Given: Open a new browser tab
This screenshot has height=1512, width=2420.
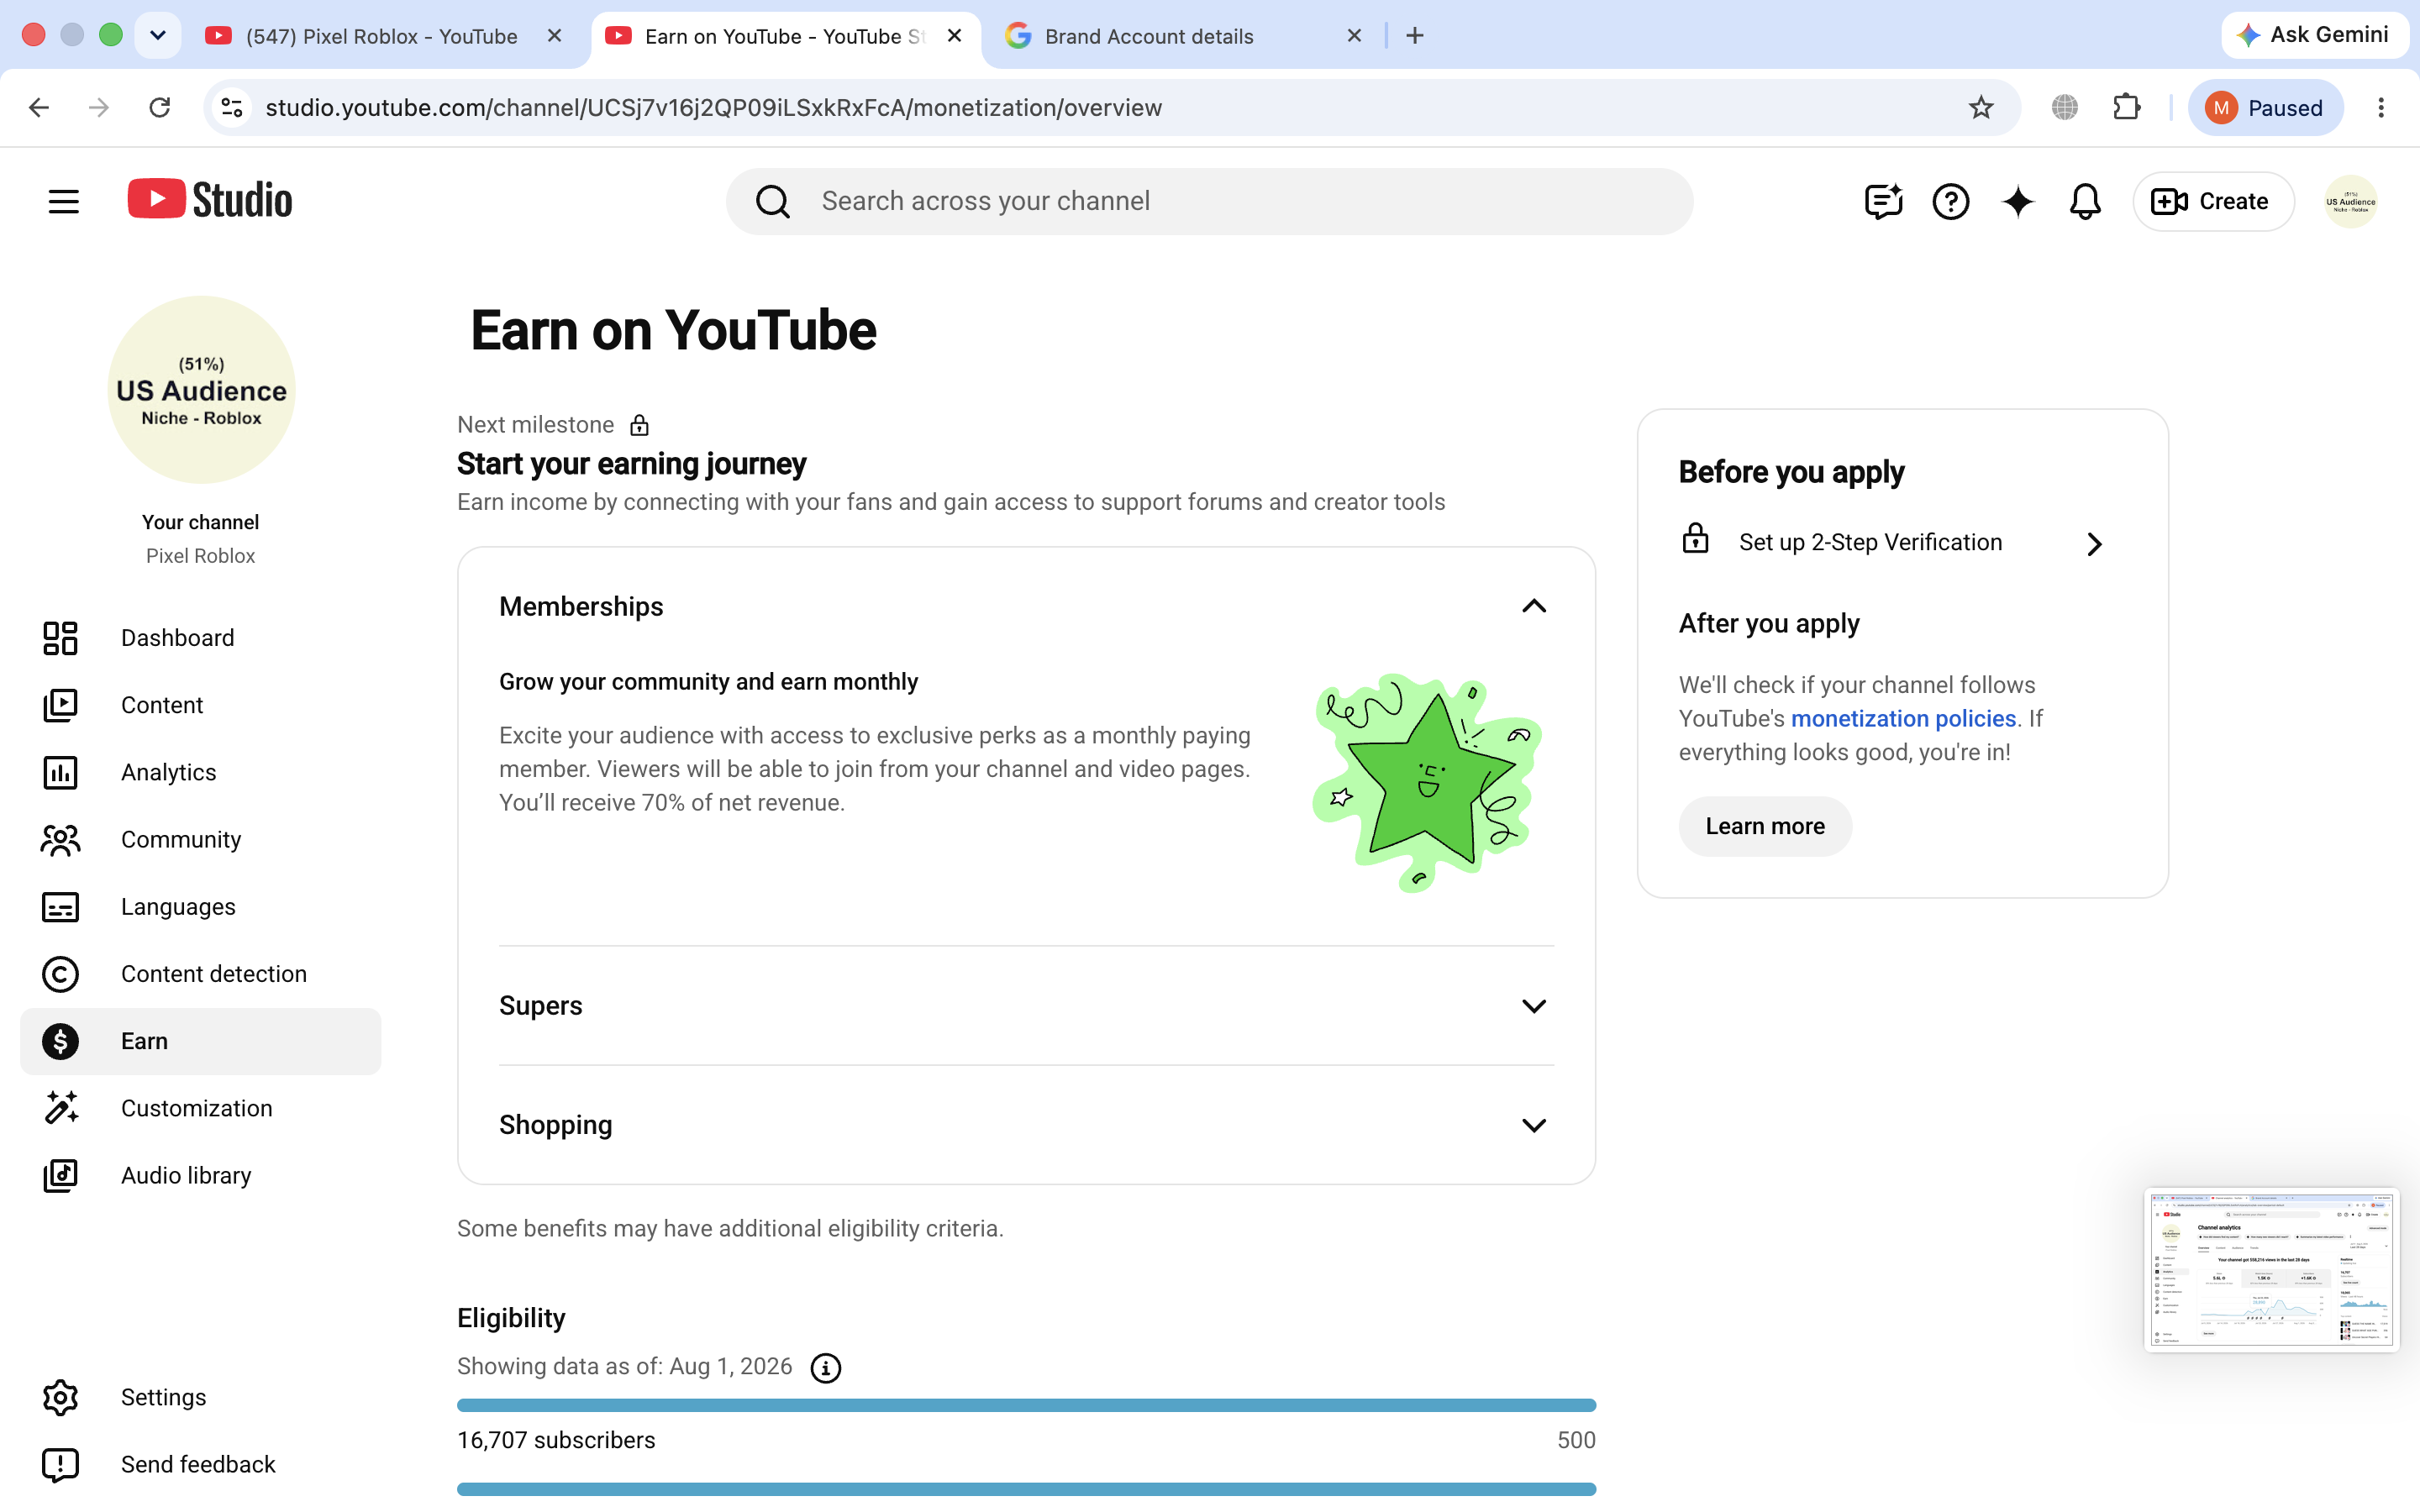Looking at the screenshot, I should (1415, 36).
